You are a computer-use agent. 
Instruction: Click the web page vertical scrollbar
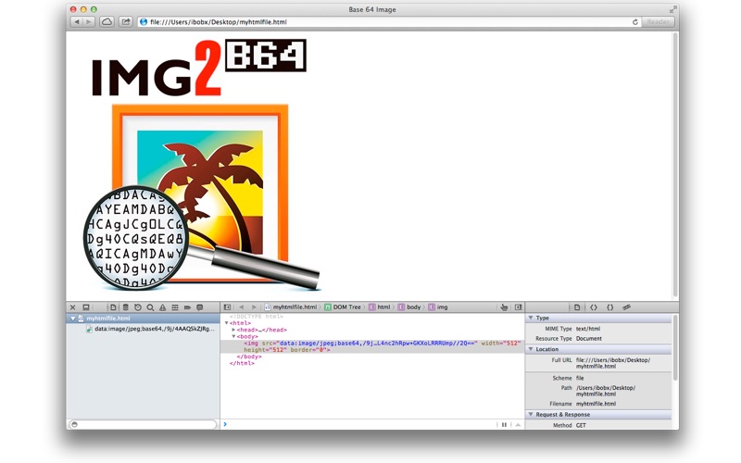click(x=675, y=166)
